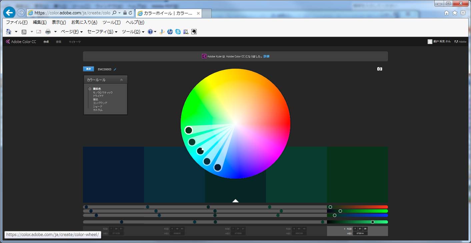Click the brightness slider handle
The height and width of the screenshot is (243, 471).
point(373,222)
